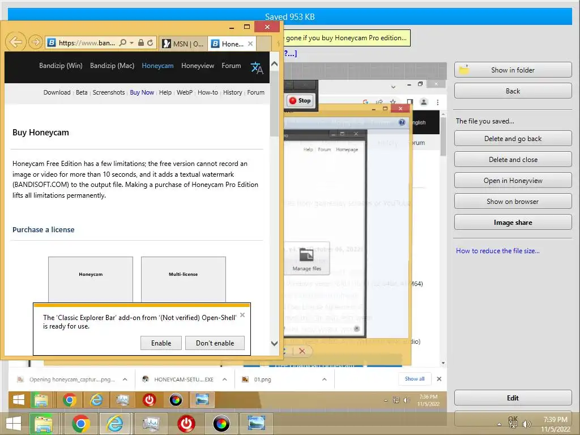Select the Honeycam license card
Screen dimensions: 580x435
[x=91, y=280]
